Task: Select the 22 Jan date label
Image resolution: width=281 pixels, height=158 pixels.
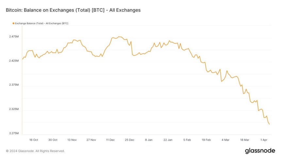Action: 168,140
